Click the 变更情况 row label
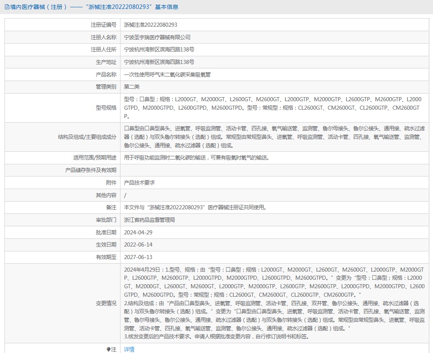The width and height of the screenshot is (433, 353). point(106,303)
